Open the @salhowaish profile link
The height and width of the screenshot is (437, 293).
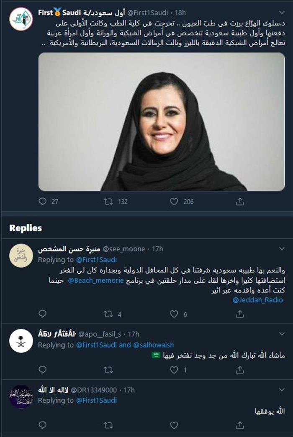click(154, 345)
